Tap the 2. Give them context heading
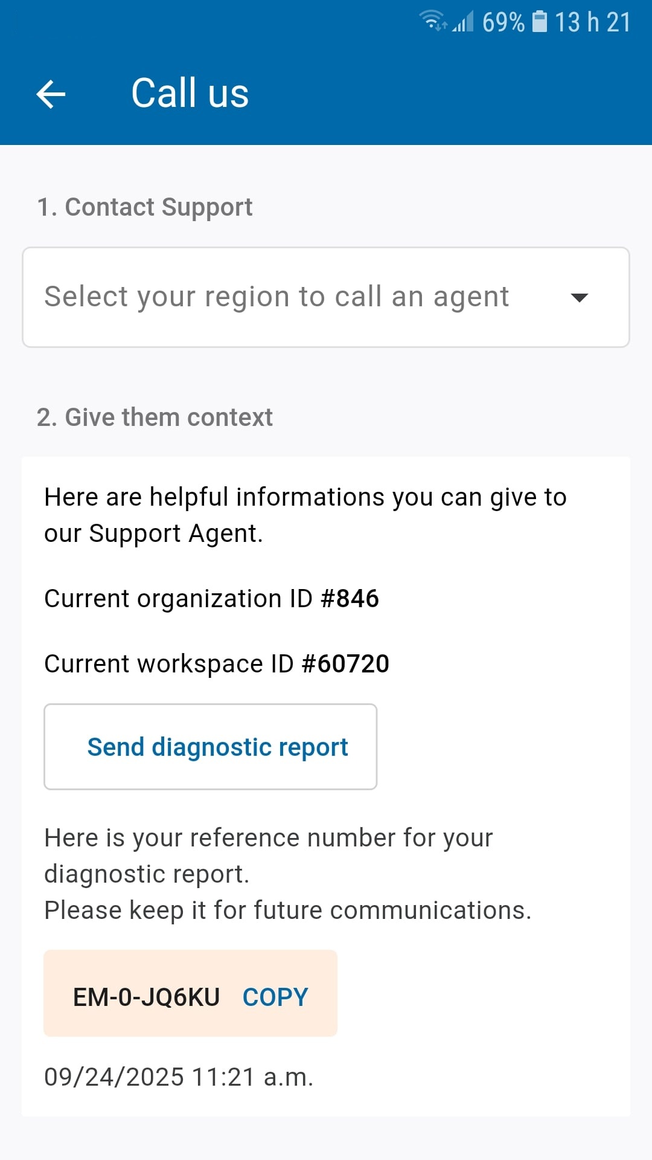 coord(155,417)
